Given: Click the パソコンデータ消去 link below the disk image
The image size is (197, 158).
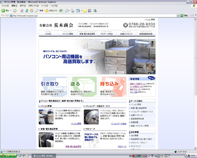Looking at the screenshot, I should coord(119,124).
